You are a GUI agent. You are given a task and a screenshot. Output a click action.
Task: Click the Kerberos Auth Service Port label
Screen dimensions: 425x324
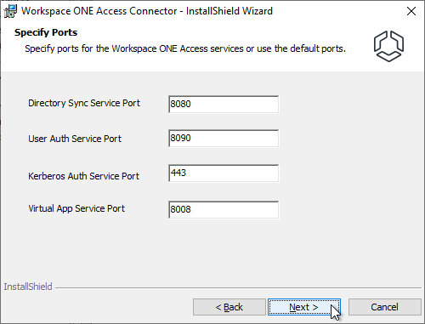[84, 176]
